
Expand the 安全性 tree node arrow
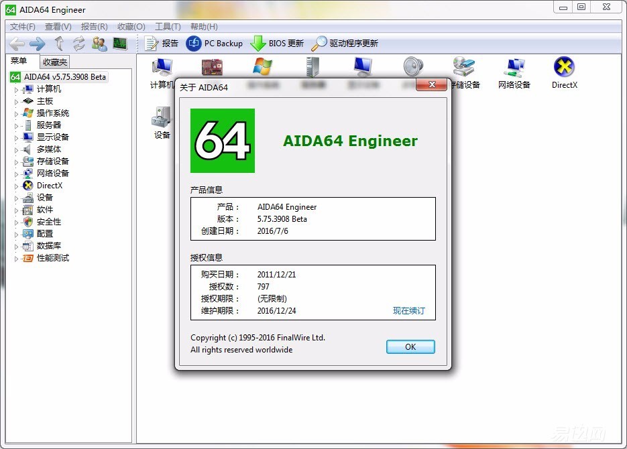[16, 222]
